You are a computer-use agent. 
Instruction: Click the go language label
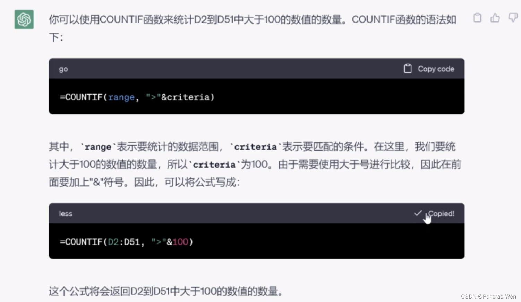[x=63, y=69]
